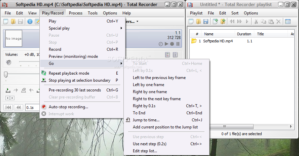The height and width of the screenshot is (156, 299).
Task: Open the blue file info icon
Action: pyautogui.click(x=30, y=22)
